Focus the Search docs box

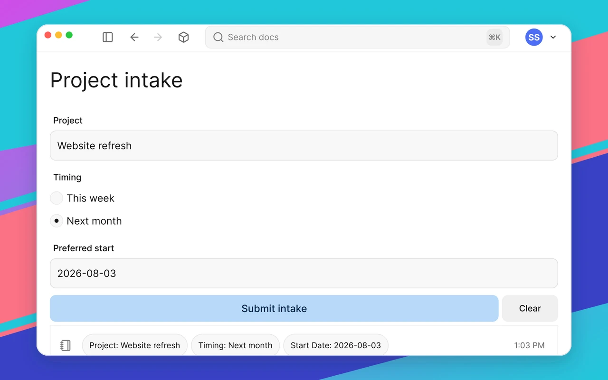point(357,37)
